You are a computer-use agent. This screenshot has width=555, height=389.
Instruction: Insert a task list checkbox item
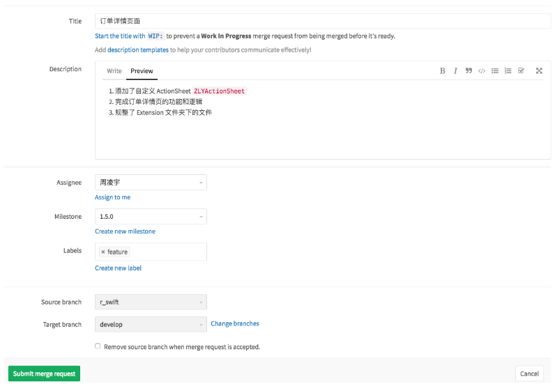tap(521, 71)
